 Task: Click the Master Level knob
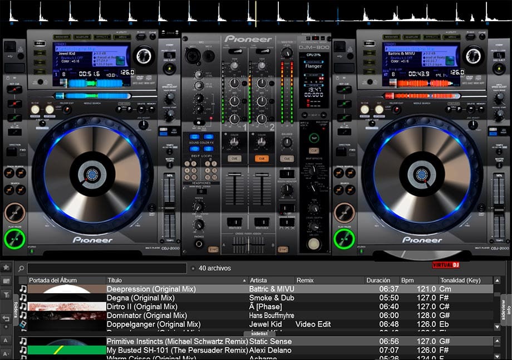(x=287, y=52)
